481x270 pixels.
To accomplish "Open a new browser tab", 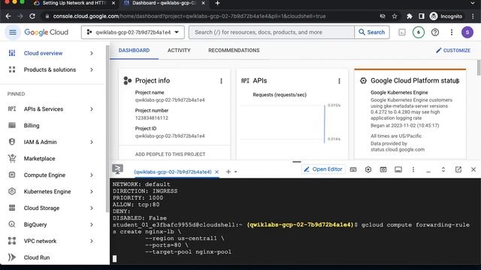I will coord(217,3).
